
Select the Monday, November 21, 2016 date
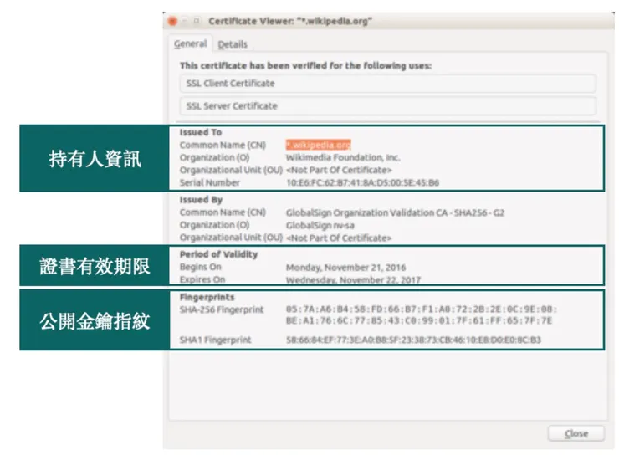tap(345, 268)
